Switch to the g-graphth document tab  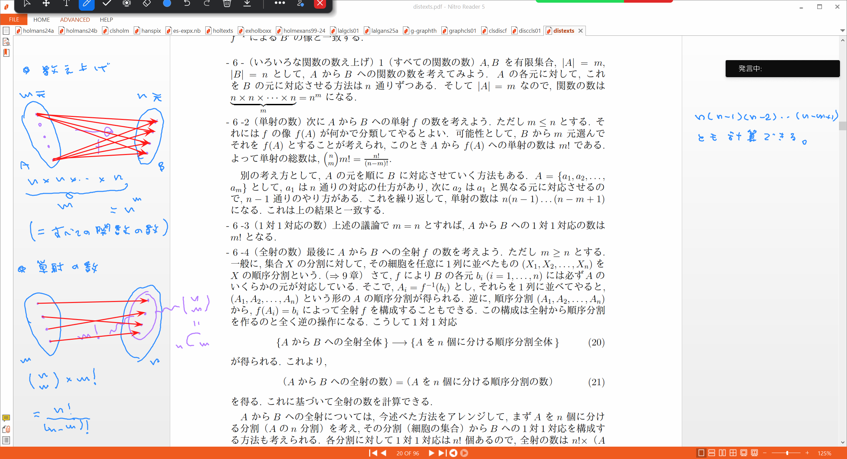pyautogui.click(x=420, y=31)
